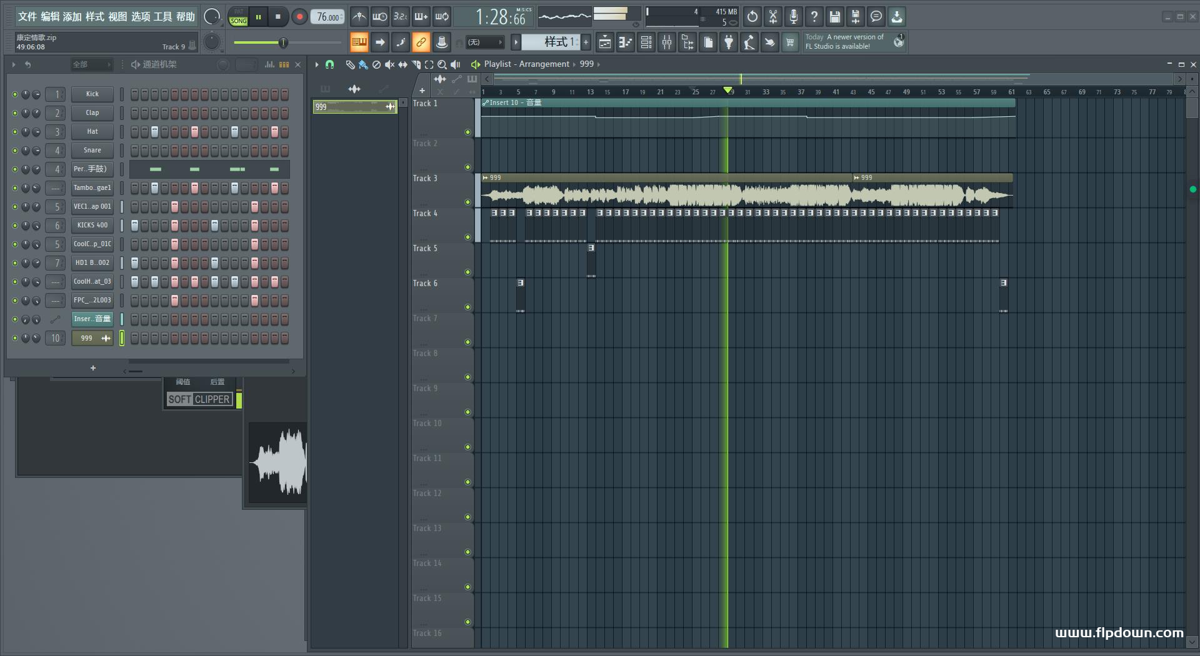Open the 文件 (File) menu
Screen dimensions: 1200x656
[x=27, y=17]
